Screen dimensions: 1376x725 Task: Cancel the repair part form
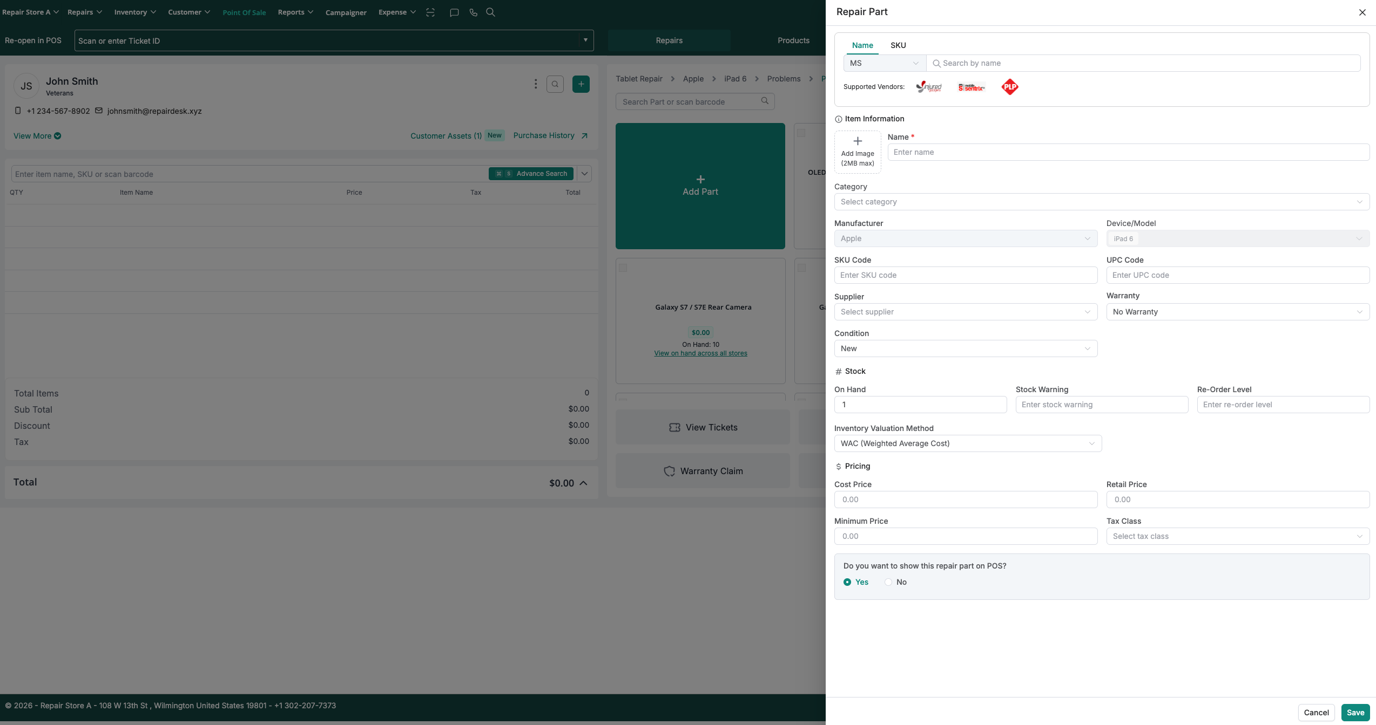[1316, 713]
